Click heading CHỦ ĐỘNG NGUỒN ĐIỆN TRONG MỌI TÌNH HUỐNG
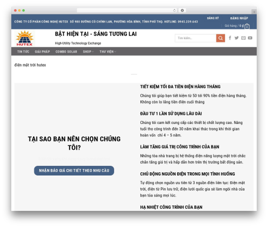This screenshot has height=227, width=268. coord(188,174)
